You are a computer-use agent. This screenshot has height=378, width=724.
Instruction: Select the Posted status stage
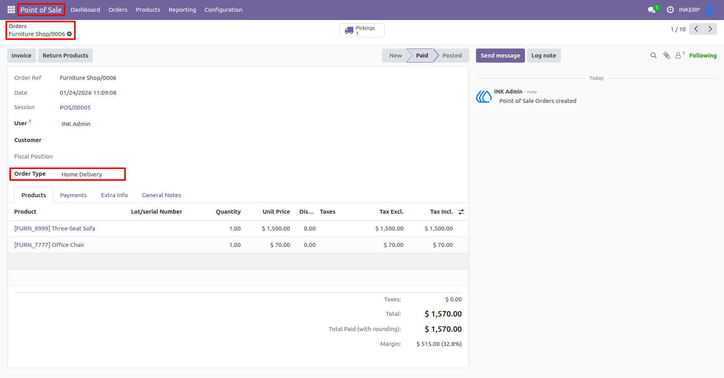point(452,56)
